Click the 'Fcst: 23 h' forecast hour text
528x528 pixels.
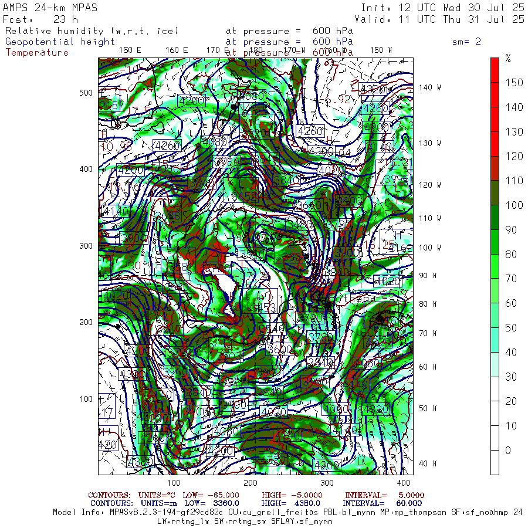point(40,19)
